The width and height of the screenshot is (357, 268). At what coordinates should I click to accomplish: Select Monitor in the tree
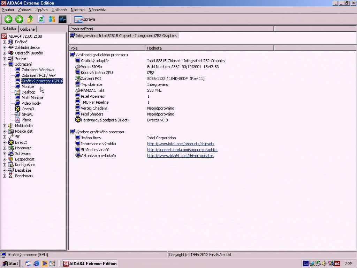pyautogui.click(x=28, y=87)
